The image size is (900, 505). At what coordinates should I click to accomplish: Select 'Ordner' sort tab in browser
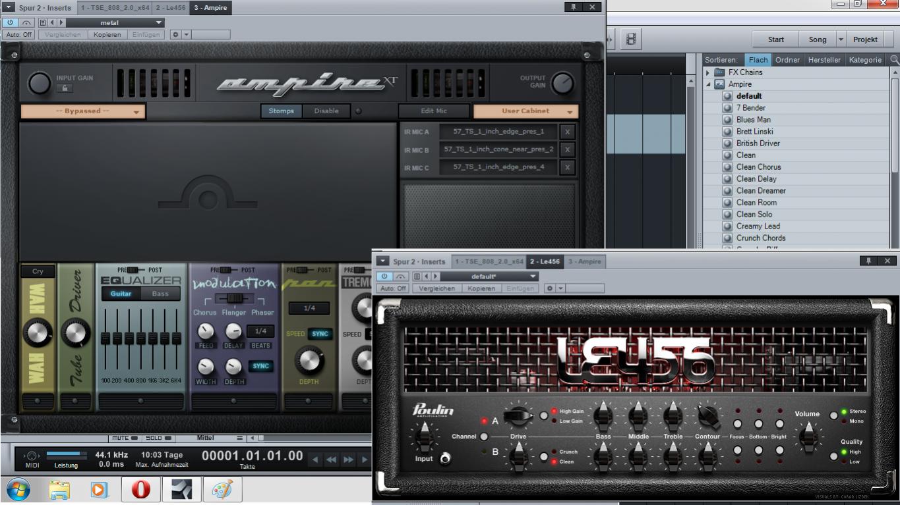point(787,60)
